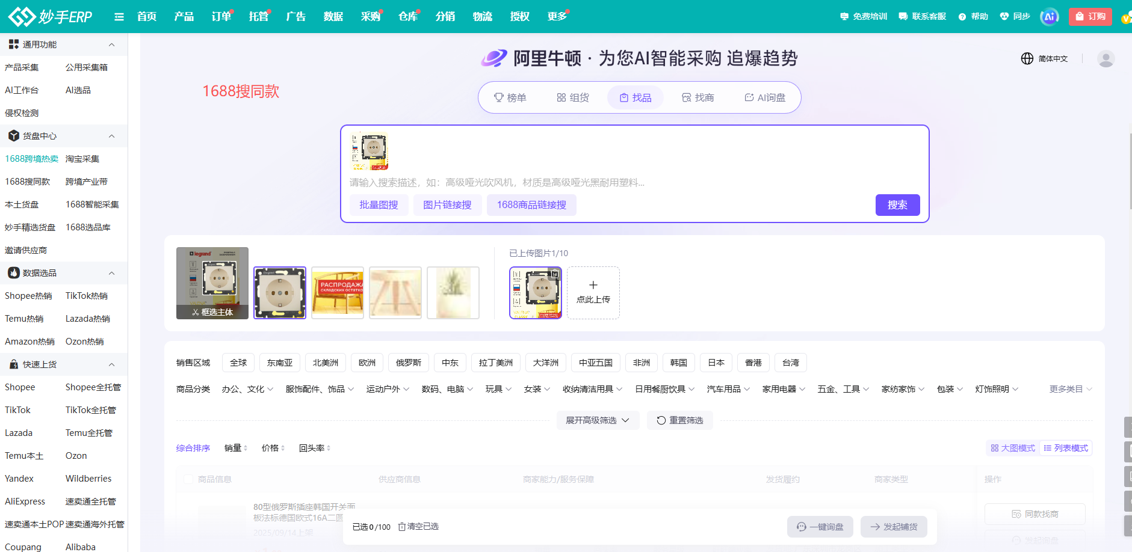This screenshot has width=1132, height=552.
Task: Collapse the 通用功能 sidebar section
Action: pyautogui.click(x=111, y=44)
